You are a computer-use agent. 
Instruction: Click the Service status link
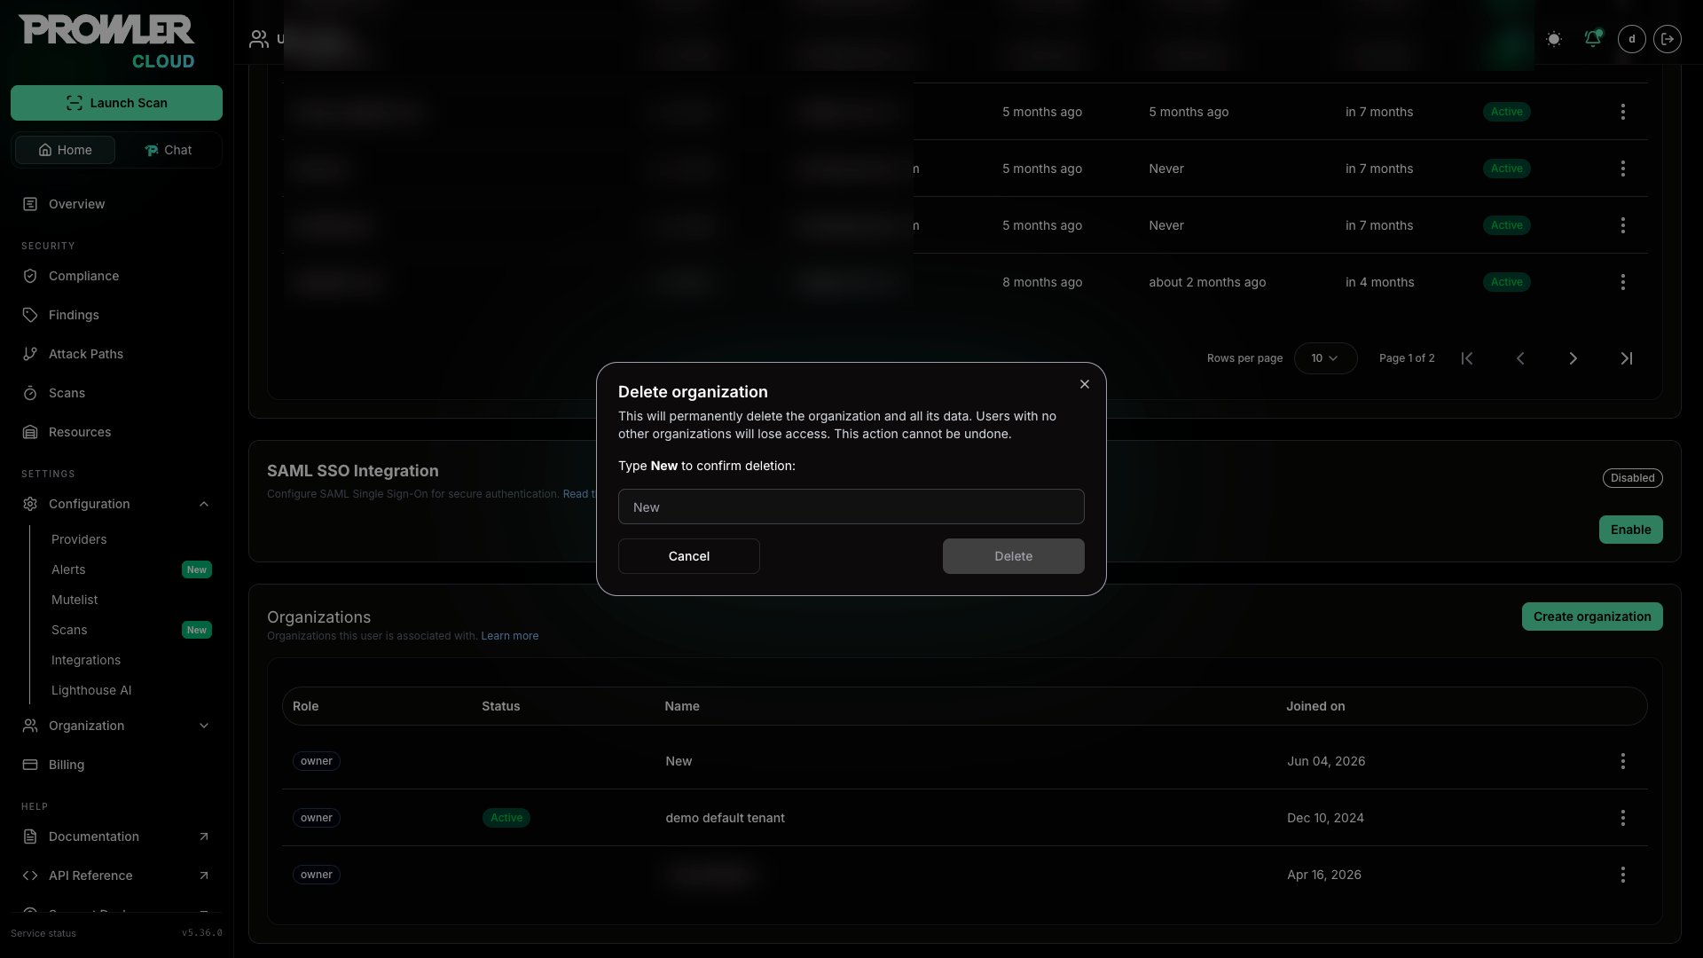click(x=43, y=933)
